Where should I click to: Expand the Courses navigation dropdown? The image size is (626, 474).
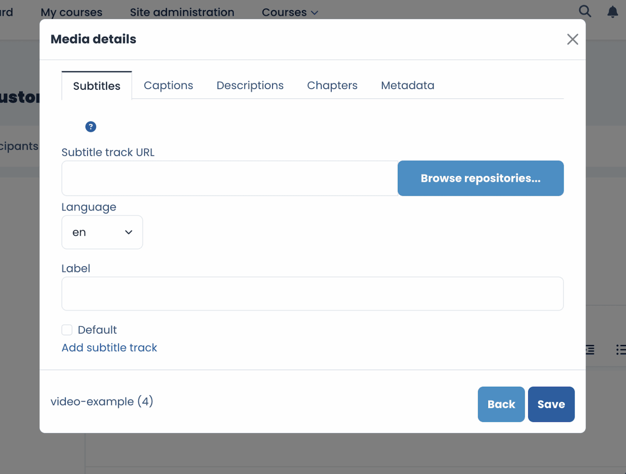[290, 12]
